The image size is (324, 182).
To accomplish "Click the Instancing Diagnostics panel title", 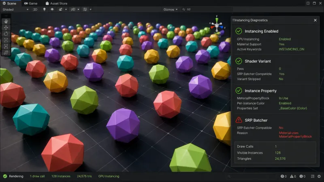I will 251,20.
